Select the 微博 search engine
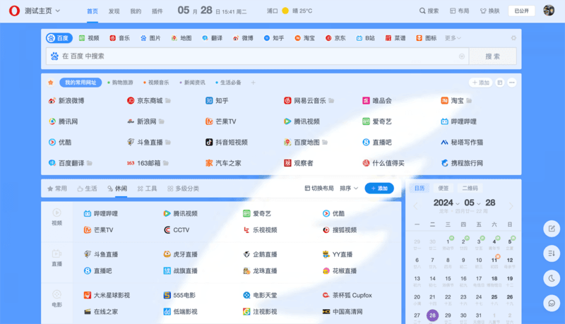The height and width of the screenshot is (324, 565). (x=243, y=38)
